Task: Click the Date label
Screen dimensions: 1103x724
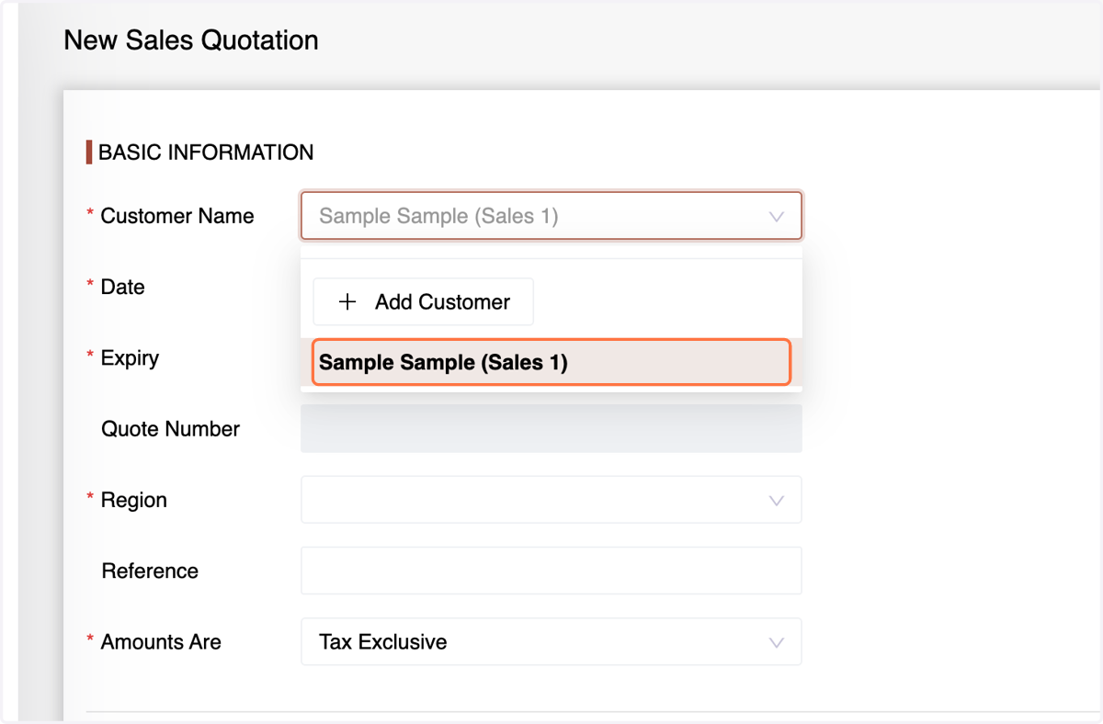Action: point(123,287)
